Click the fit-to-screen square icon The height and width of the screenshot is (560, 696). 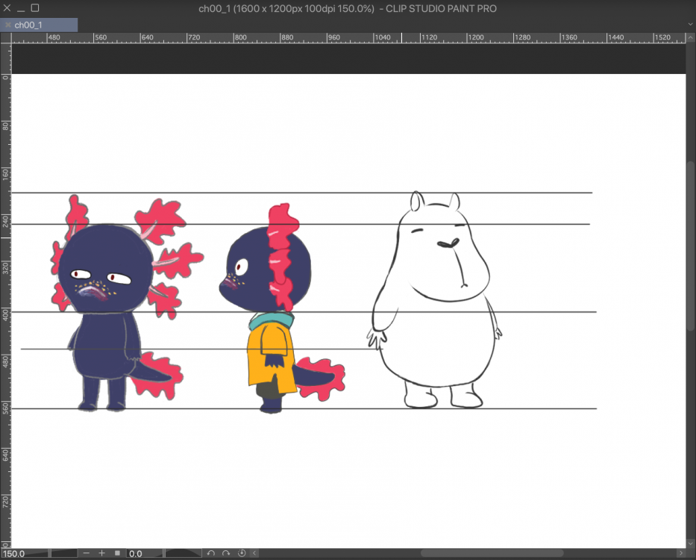[x=117, y=553]
